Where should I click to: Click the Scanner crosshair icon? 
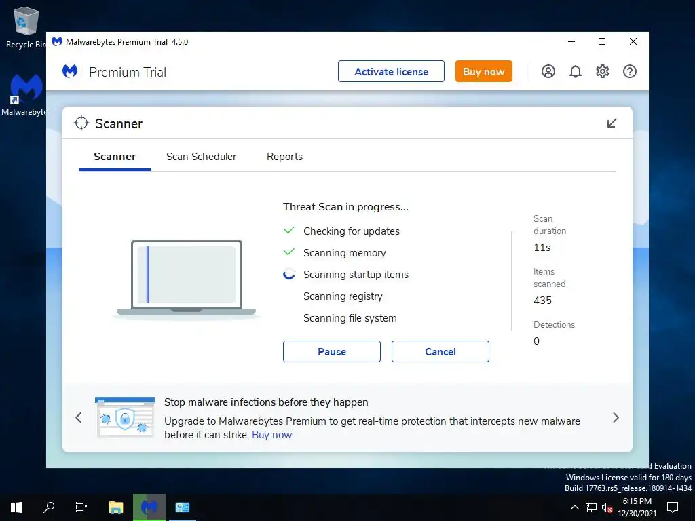pos(81,123)
